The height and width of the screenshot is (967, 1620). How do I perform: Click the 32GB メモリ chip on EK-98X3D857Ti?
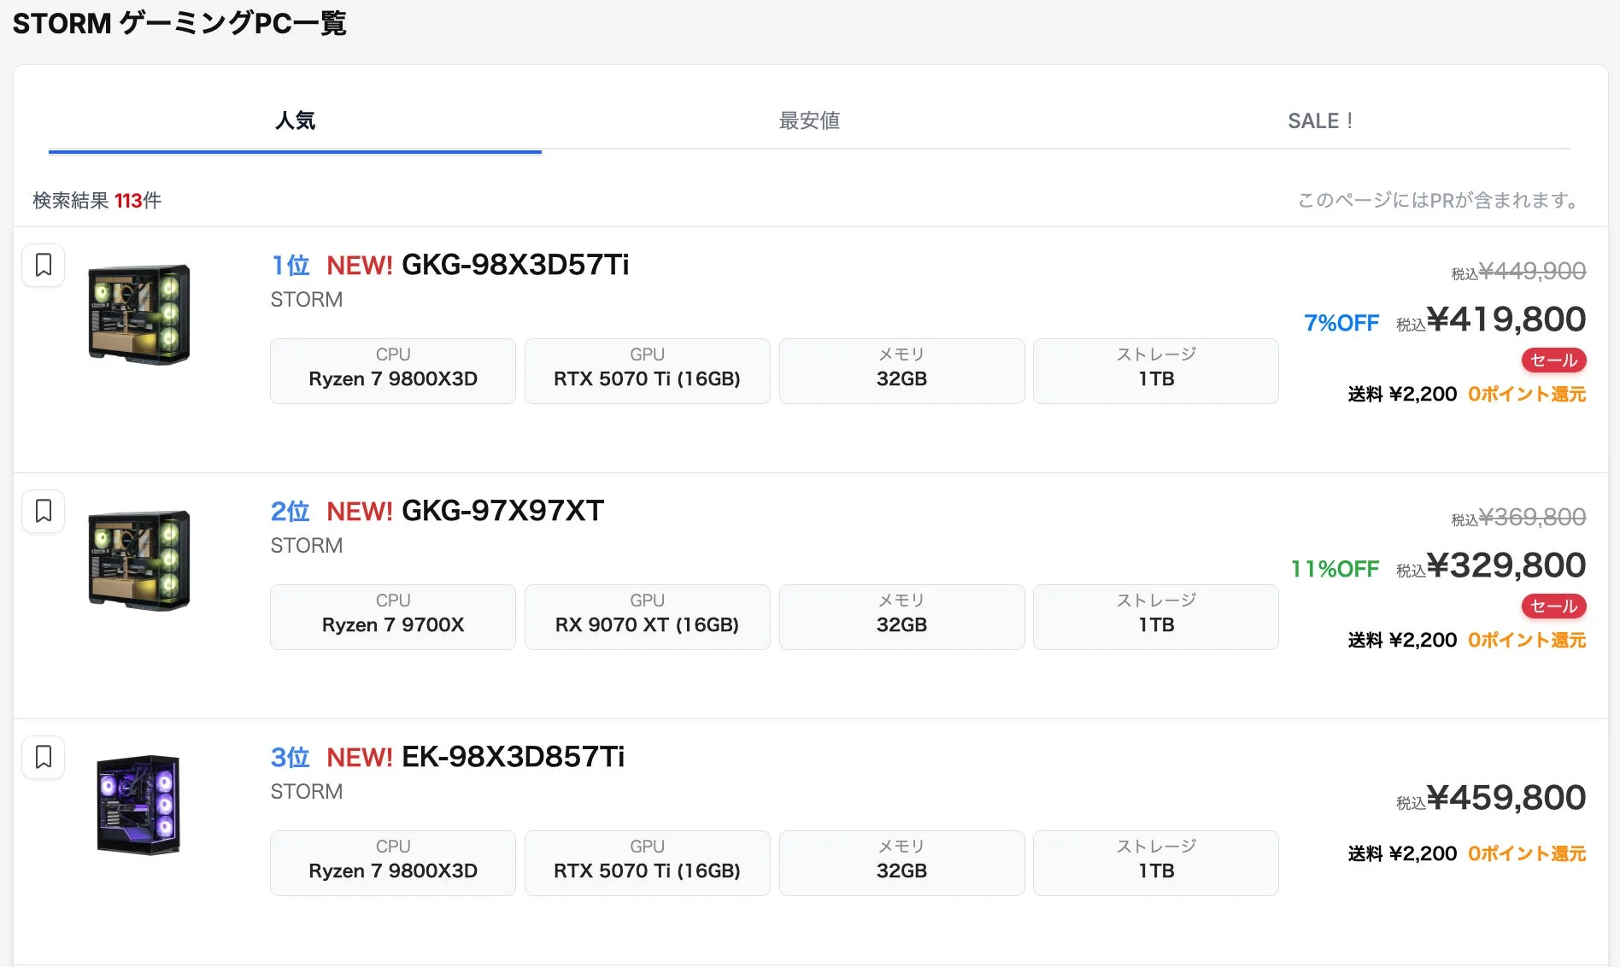(901, 870)
